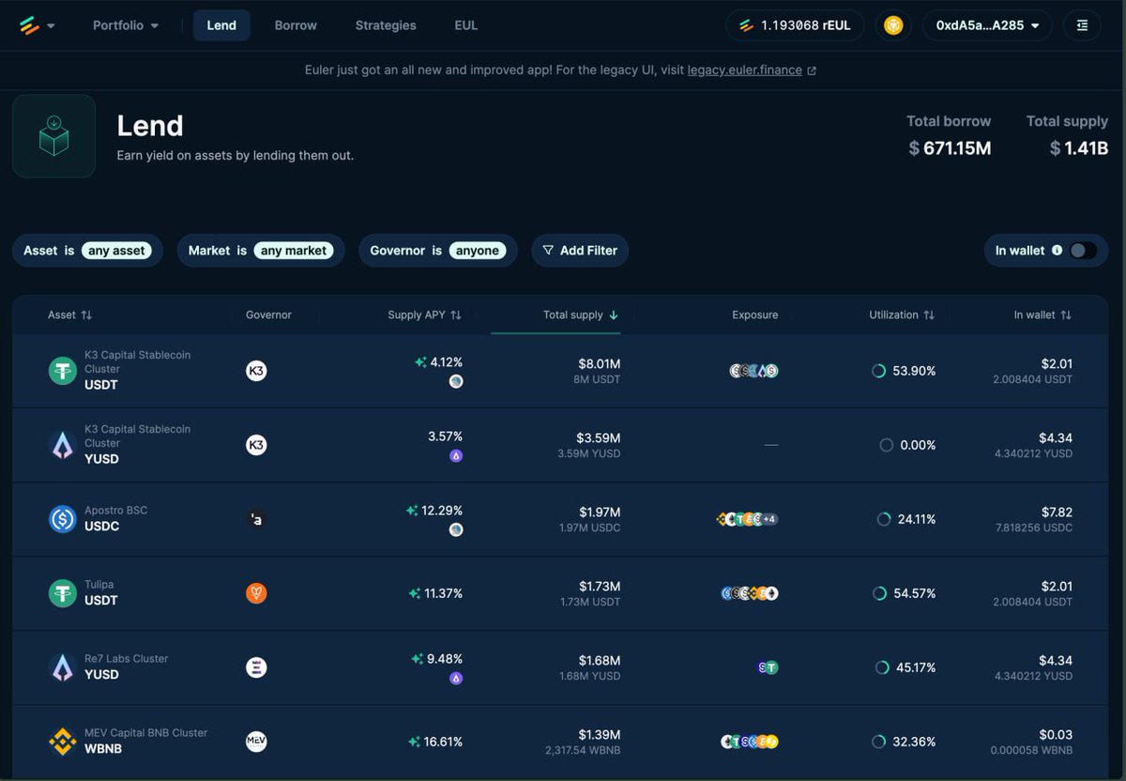Open the 0xdA5a...A285 wallet dropdown
This screenshot has height=781, width=1126.
point(987,25)
